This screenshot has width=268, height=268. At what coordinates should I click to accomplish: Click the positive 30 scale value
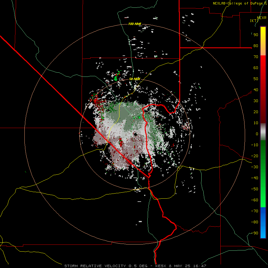pyautogui.click(x=256, y=101)
